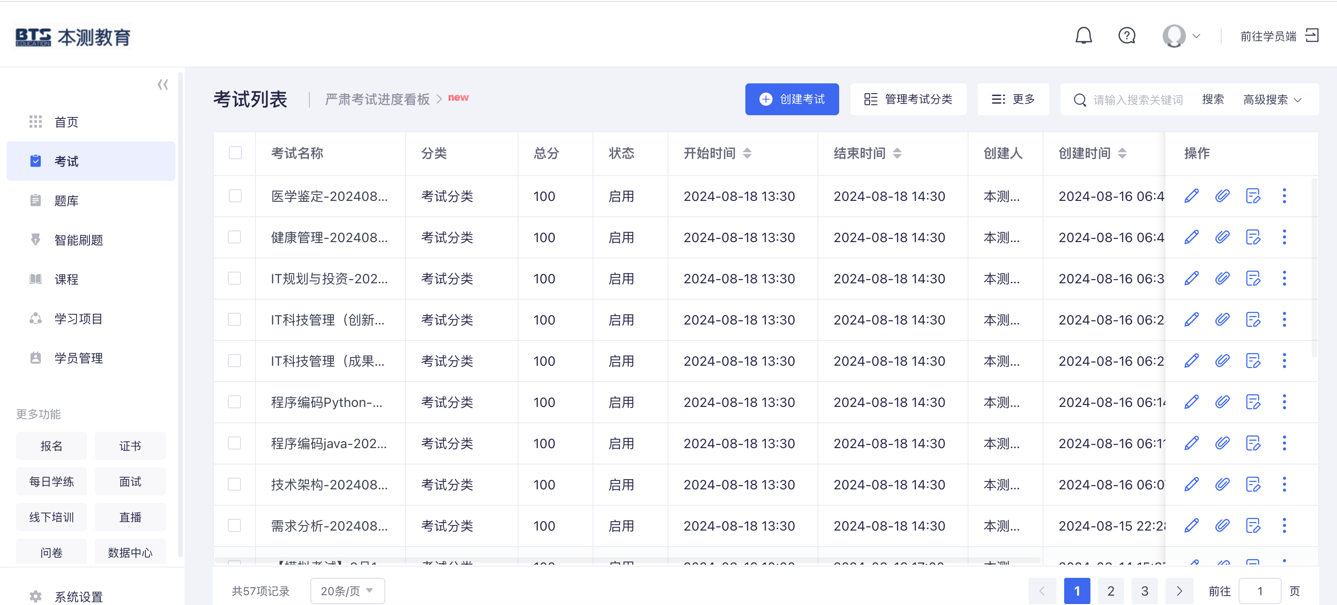Screen dimensions: 1337x605
Task: Click edit pencil for 需求分析 exam
Action: click(1192, 526)
